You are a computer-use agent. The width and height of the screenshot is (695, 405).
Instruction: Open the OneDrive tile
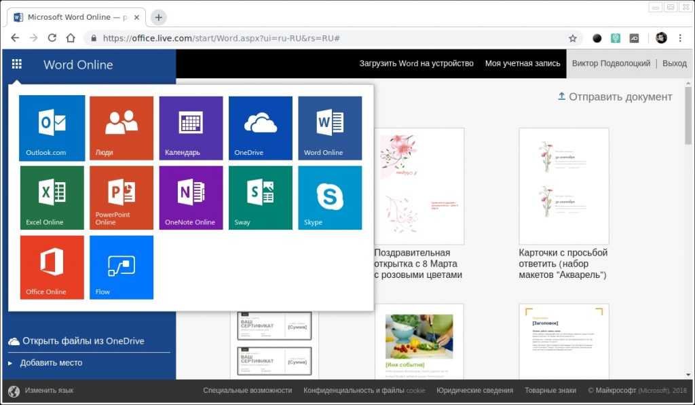(x=261, y=128)
